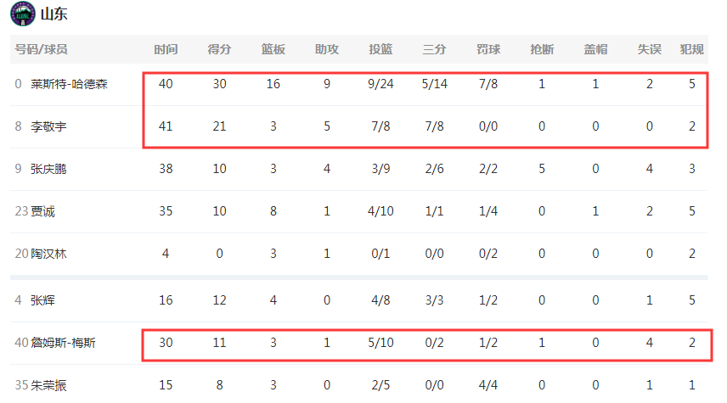Select the 投篮 column header

(x=380, y=49)
